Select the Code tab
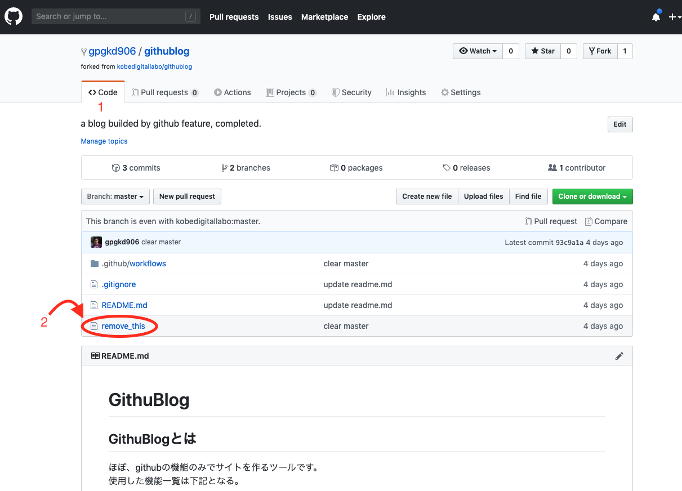This screenshot has width=682, height=491. (x=103, y=92)
